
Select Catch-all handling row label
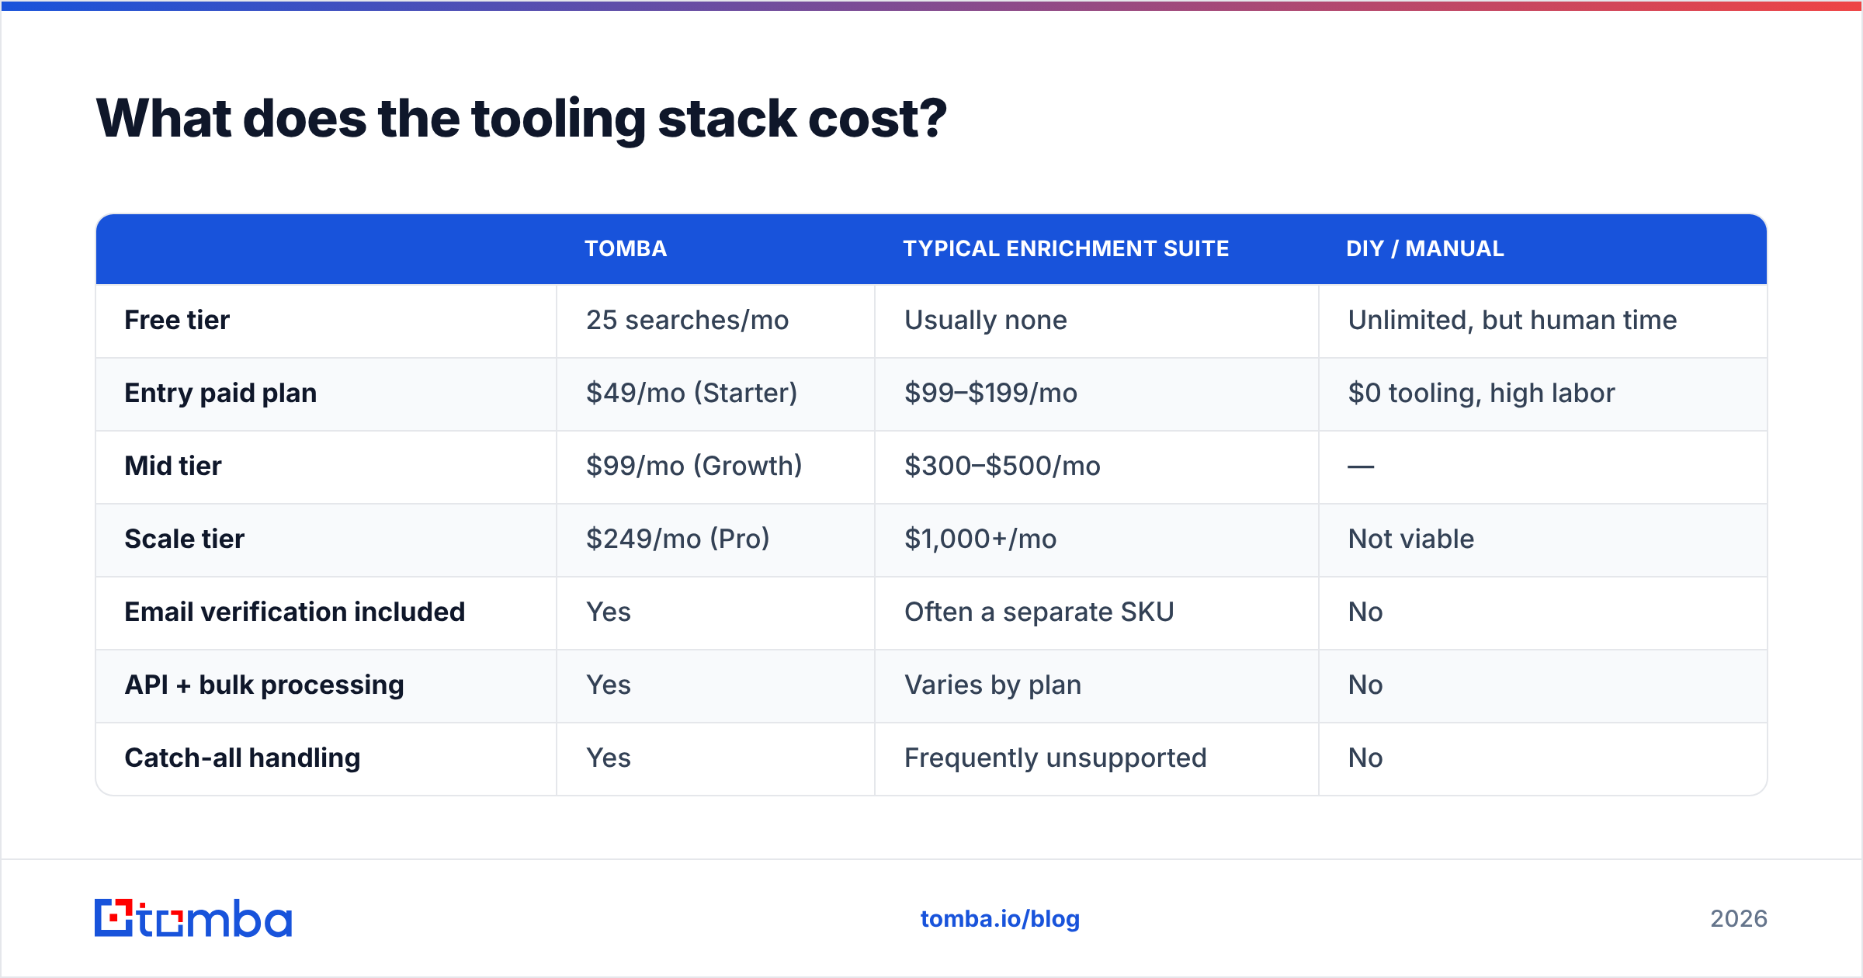point(242,758)
